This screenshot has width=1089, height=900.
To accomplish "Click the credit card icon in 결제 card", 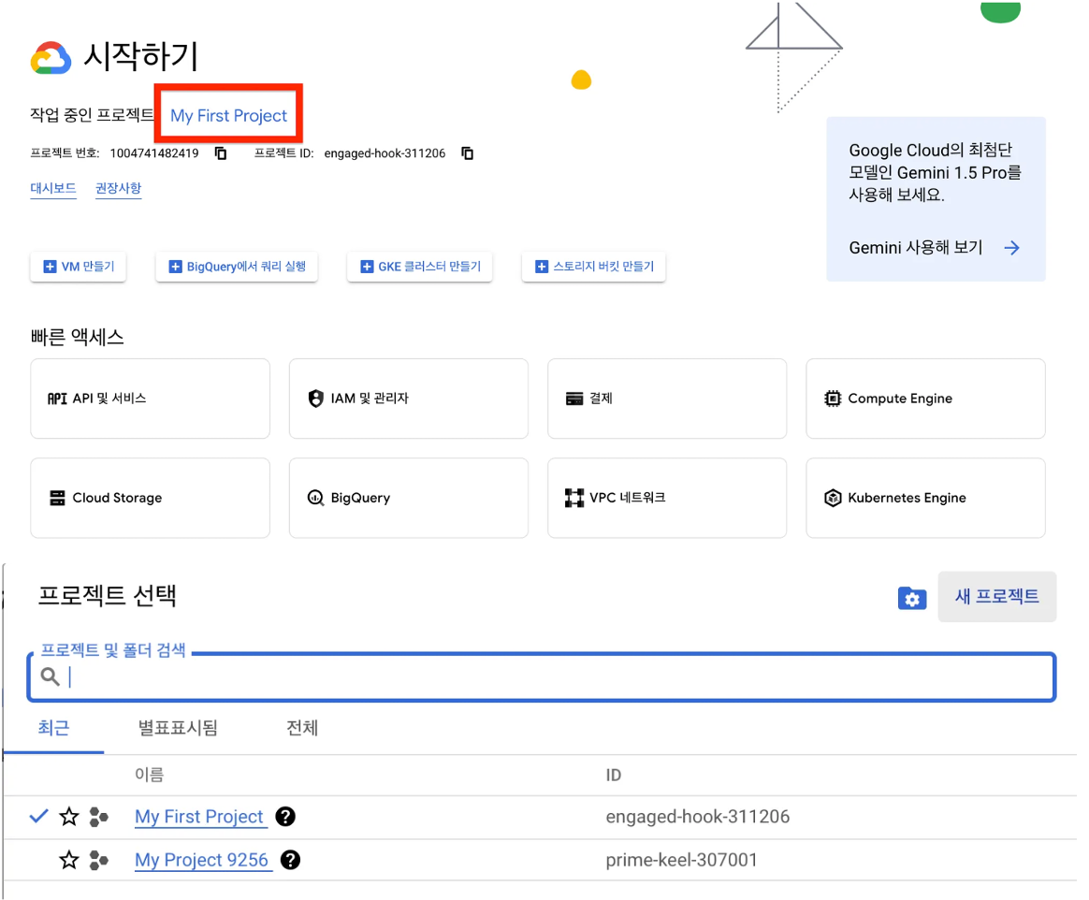I will click(574, 399).
